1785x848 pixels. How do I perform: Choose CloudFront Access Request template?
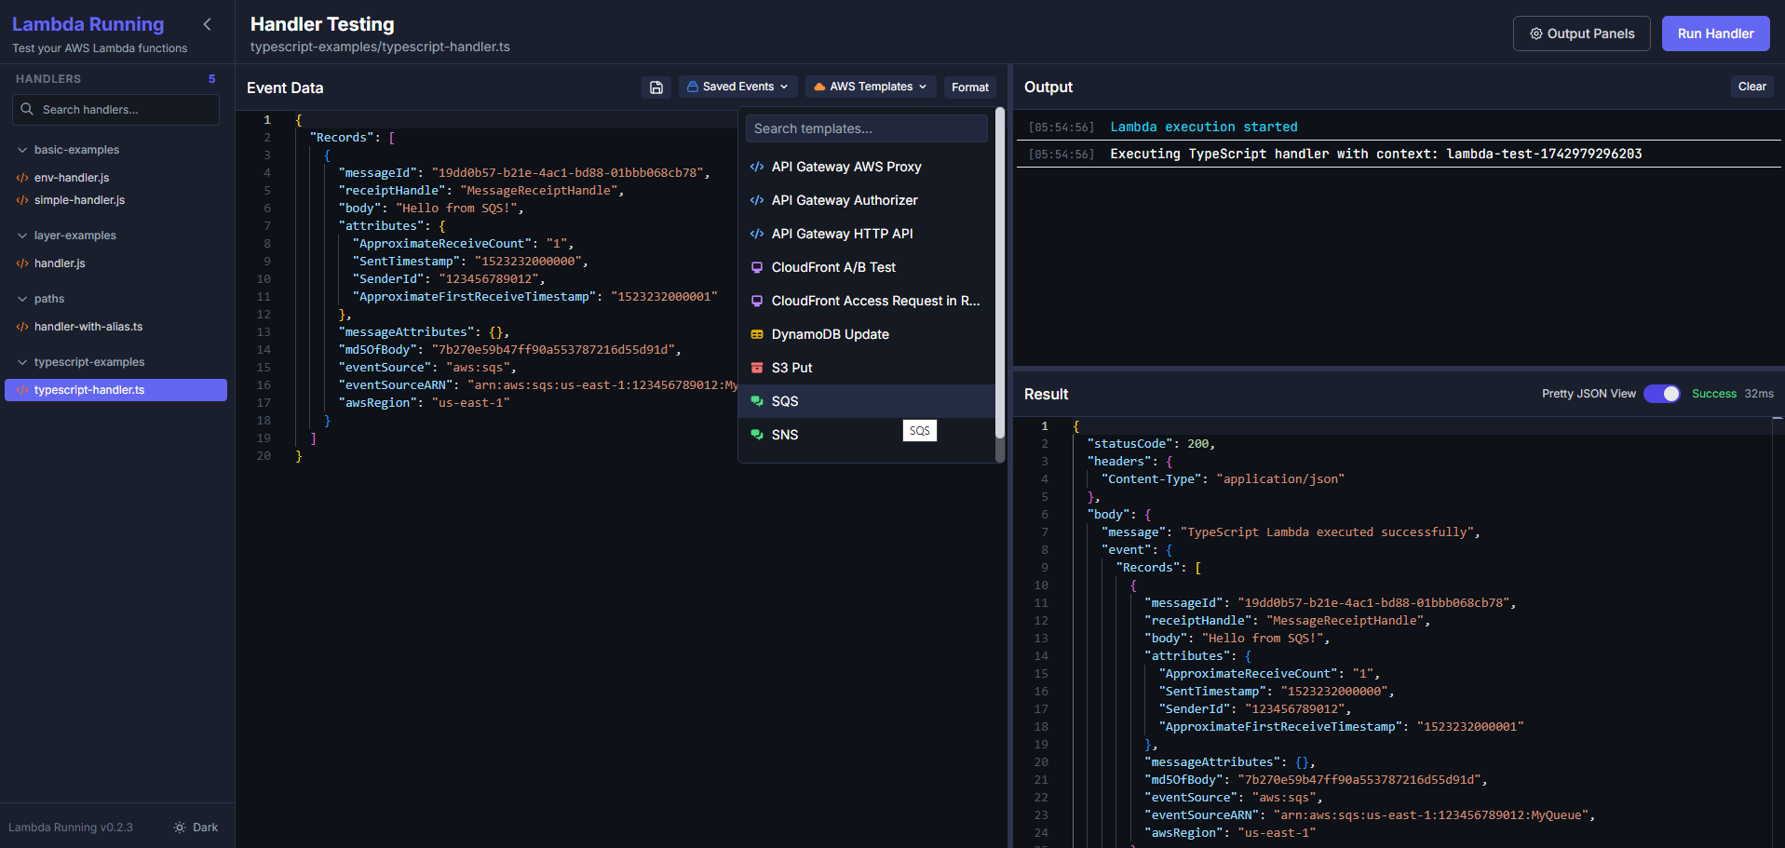click(867, 301)
